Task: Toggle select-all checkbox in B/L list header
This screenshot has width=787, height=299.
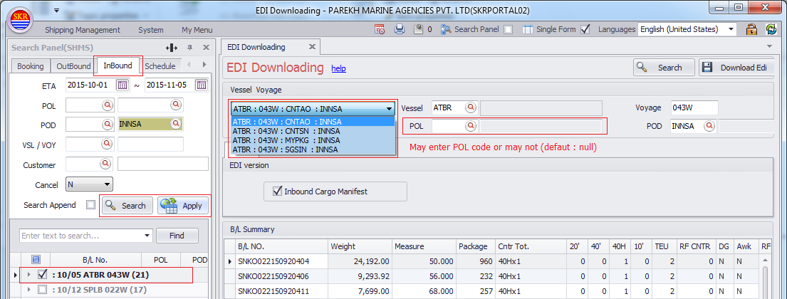Action: [36, 260]
